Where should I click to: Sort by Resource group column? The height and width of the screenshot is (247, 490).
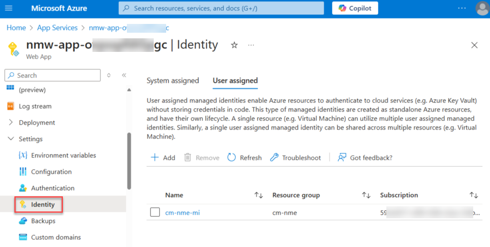pyautogui.click(x=366, y=195)
